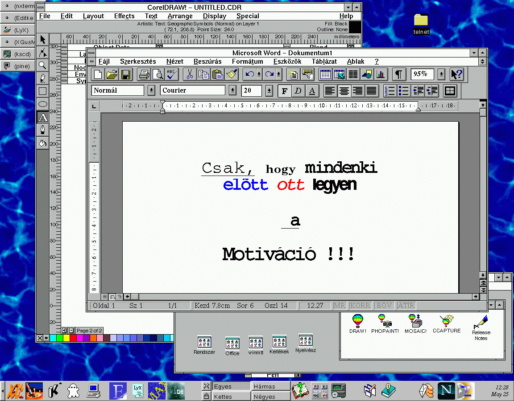Click the font size field showing 20
The height and width of the screenshot is (401, 514).
pos(251,91)
